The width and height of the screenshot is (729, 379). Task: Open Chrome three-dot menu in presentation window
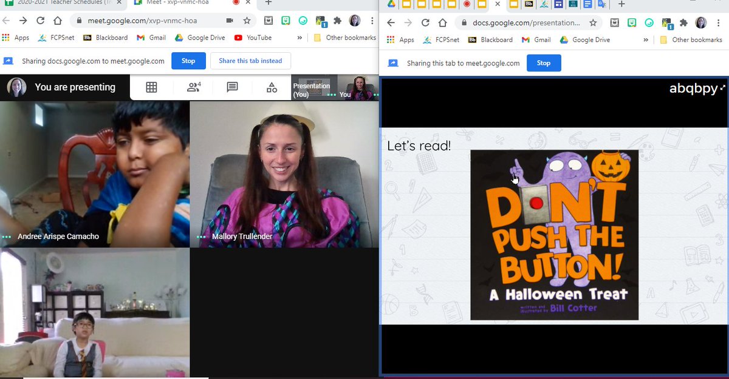[x=718, y=23]
